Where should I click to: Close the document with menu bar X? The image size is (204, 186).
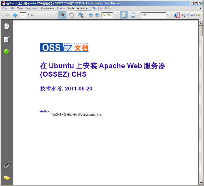click(200, 8)
